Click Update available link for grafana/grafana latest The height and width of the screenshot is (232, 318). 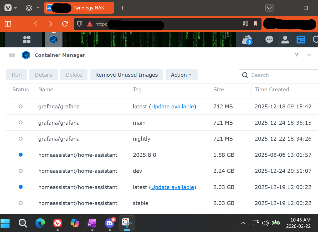pyautogui.click(x=172, y=107)
